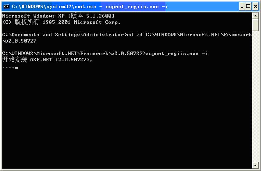Screen dimensions: 261x171
Task: Click the 1985-2001 Microsoft Corp. copyright line
Action: point(61,22)
